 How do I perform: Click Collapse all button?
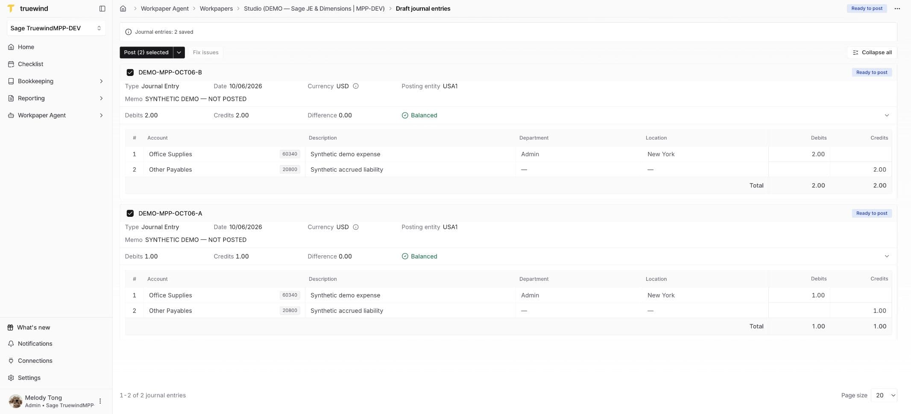pyautogui.click(x=872, y=52)
